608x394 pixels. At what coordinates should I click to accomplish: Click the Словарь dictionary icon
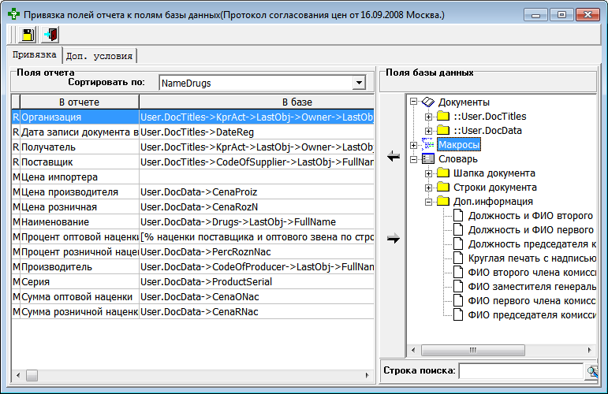(x=428, y=159)
